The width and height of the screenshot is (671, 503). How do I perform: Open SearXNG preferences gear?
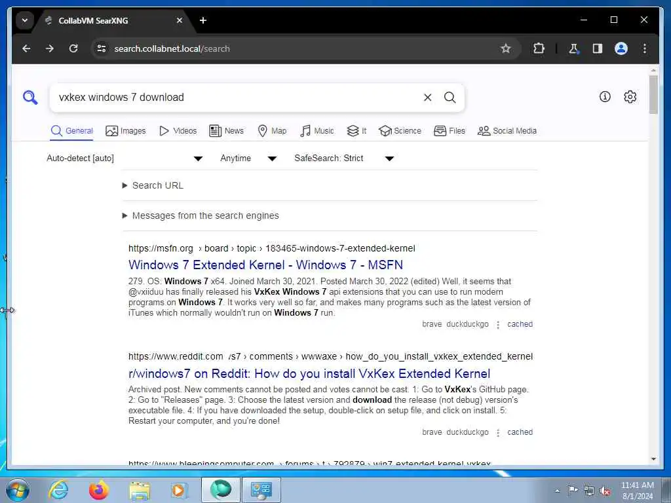coord(630,97)
